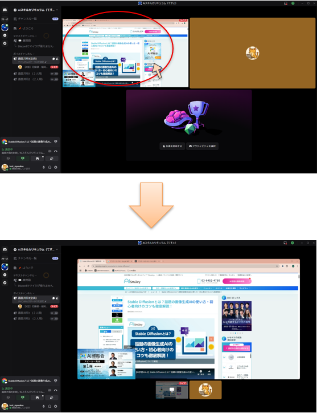
Task: Click 友達を招待する invite button
Action: pos(172,146)
